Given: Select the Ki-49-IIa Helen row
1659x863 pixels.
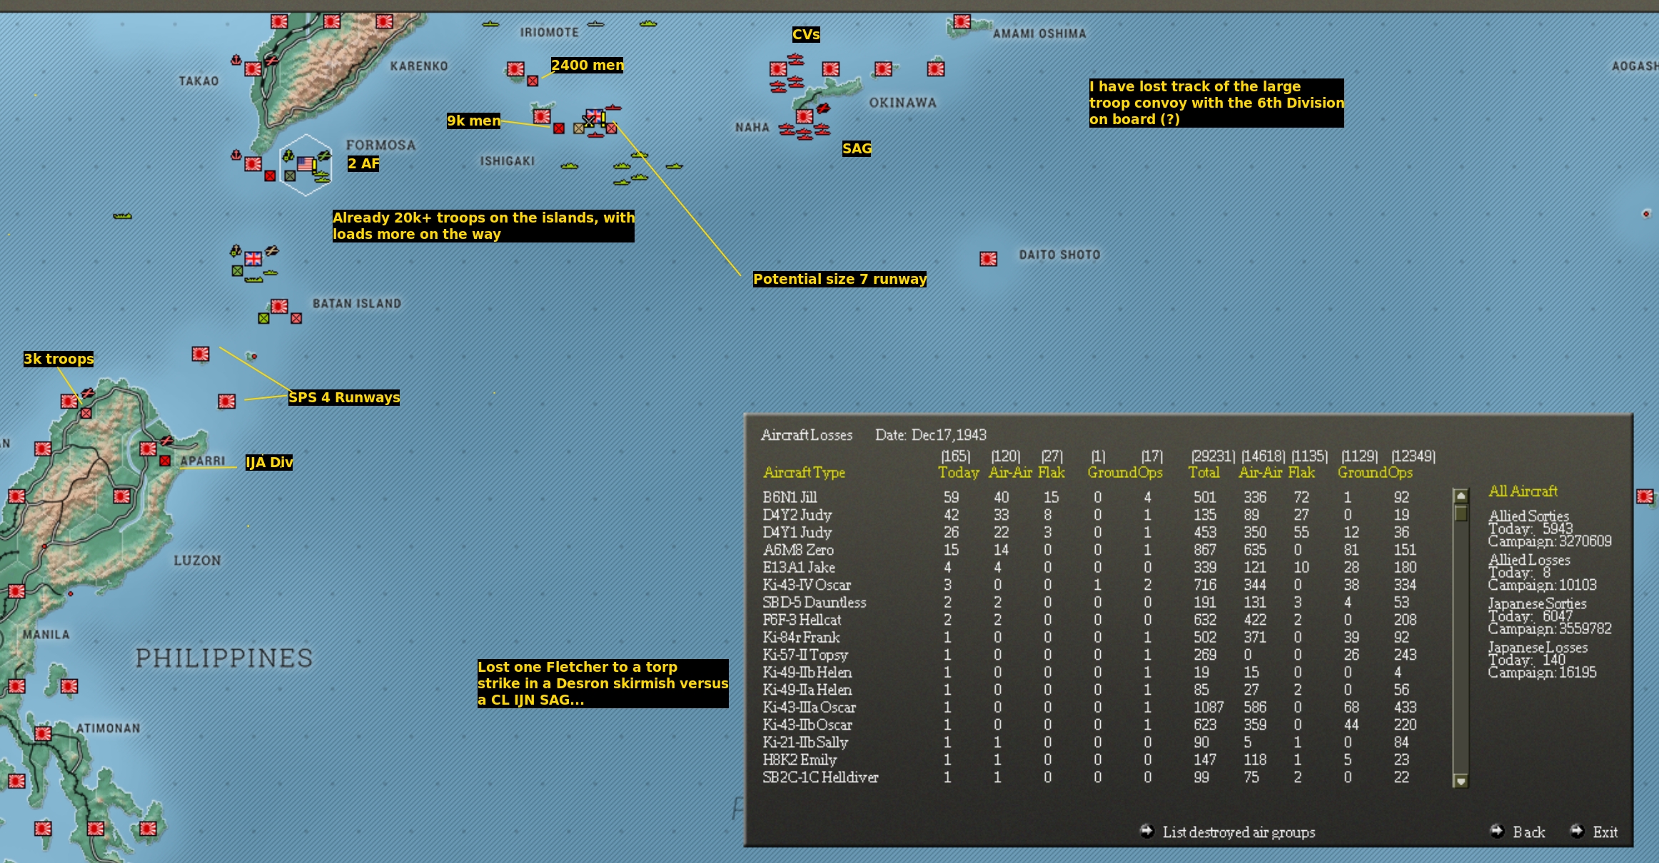Looking at the screenshot, I should (1090, 689).
